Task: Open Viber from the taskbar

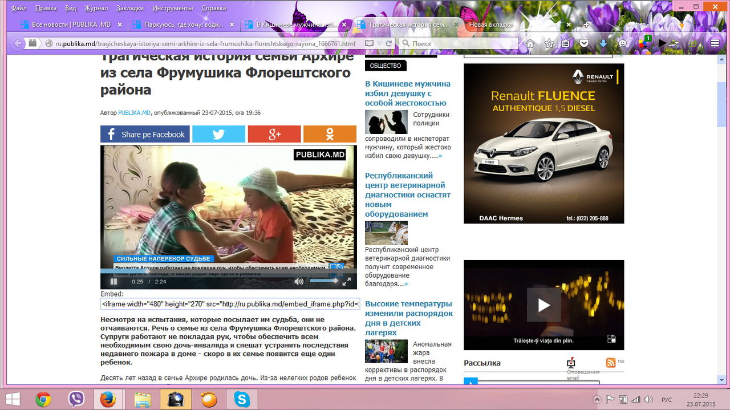Action: [x=76, y=399]
